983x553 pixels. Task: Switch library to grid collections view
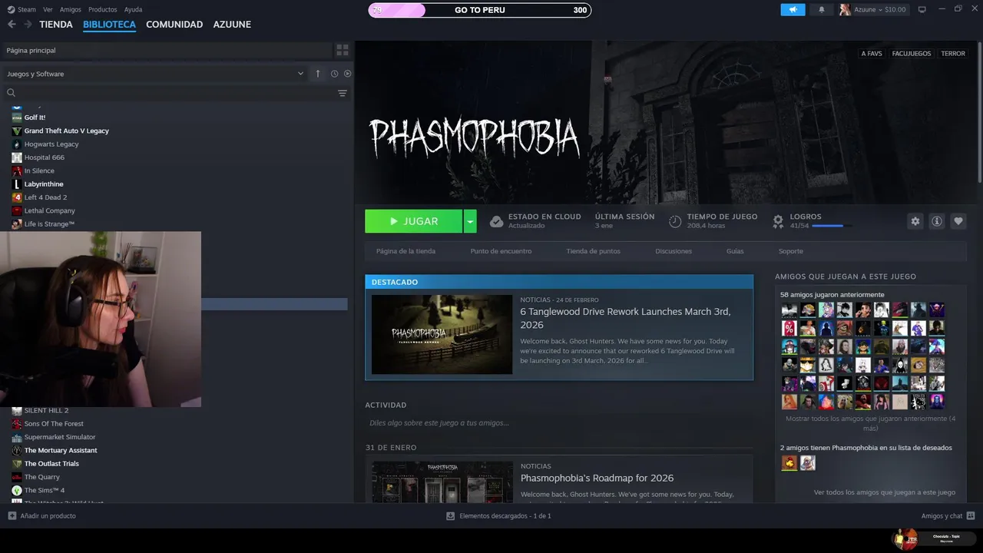[343, 50]
